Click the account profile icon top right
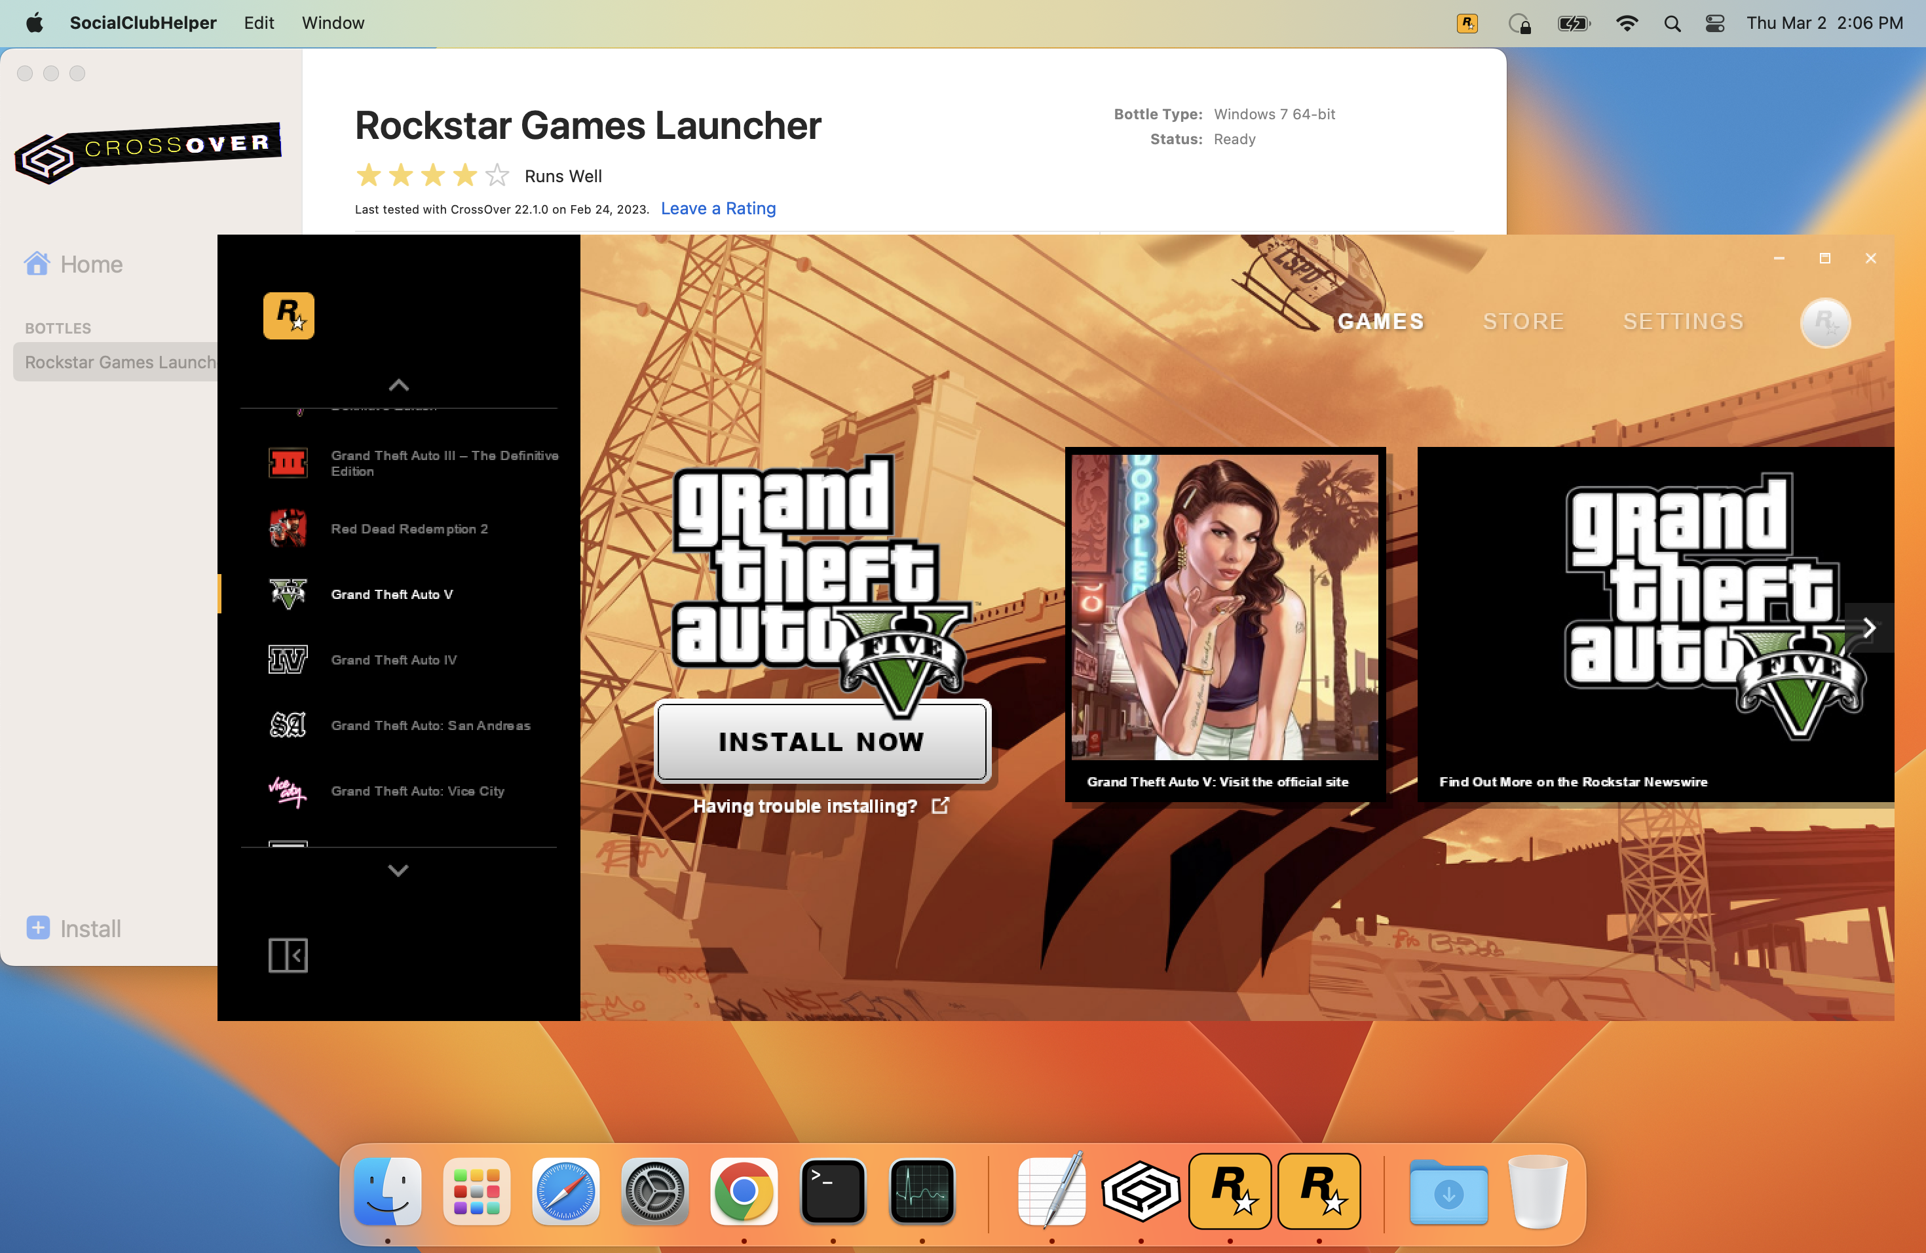The width and height of the screenshot is (1926, 1253). (x=1826, y=322)
